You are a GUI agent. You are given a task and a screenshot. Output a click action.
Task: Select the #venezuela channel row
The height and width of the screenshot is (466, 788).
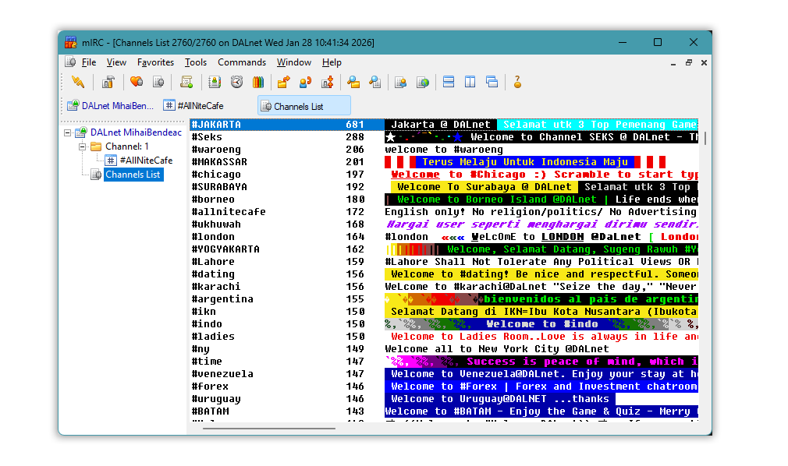point(444,373)
